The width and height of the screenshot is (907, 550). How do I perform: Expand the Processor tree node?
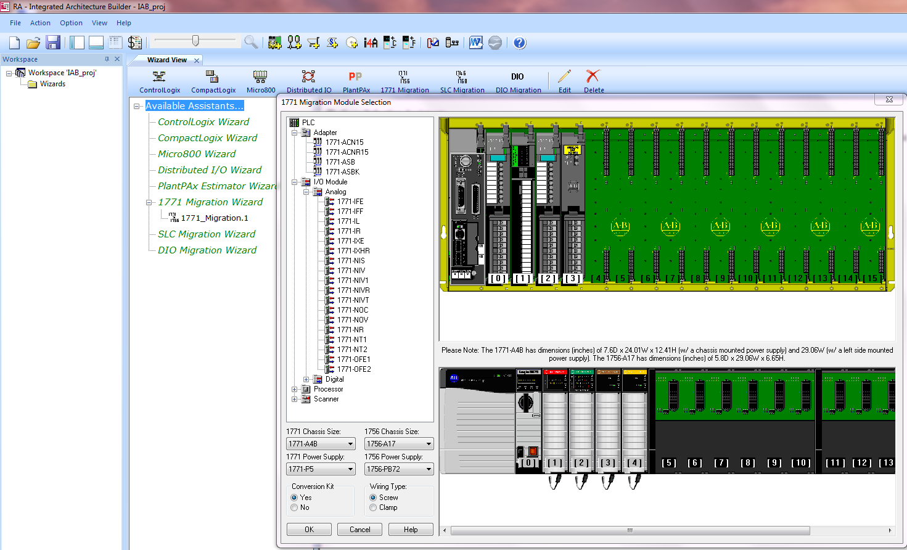(295, 389)
